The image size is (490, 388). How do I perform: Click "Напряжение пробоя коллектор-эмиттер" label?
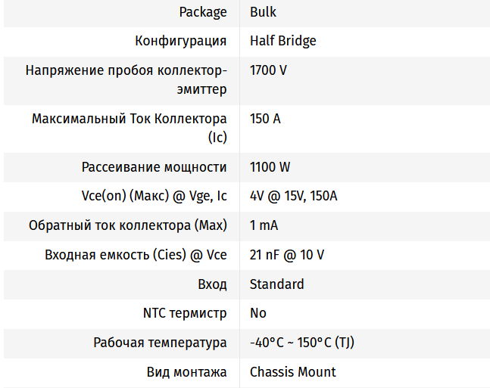coord(126,79)
